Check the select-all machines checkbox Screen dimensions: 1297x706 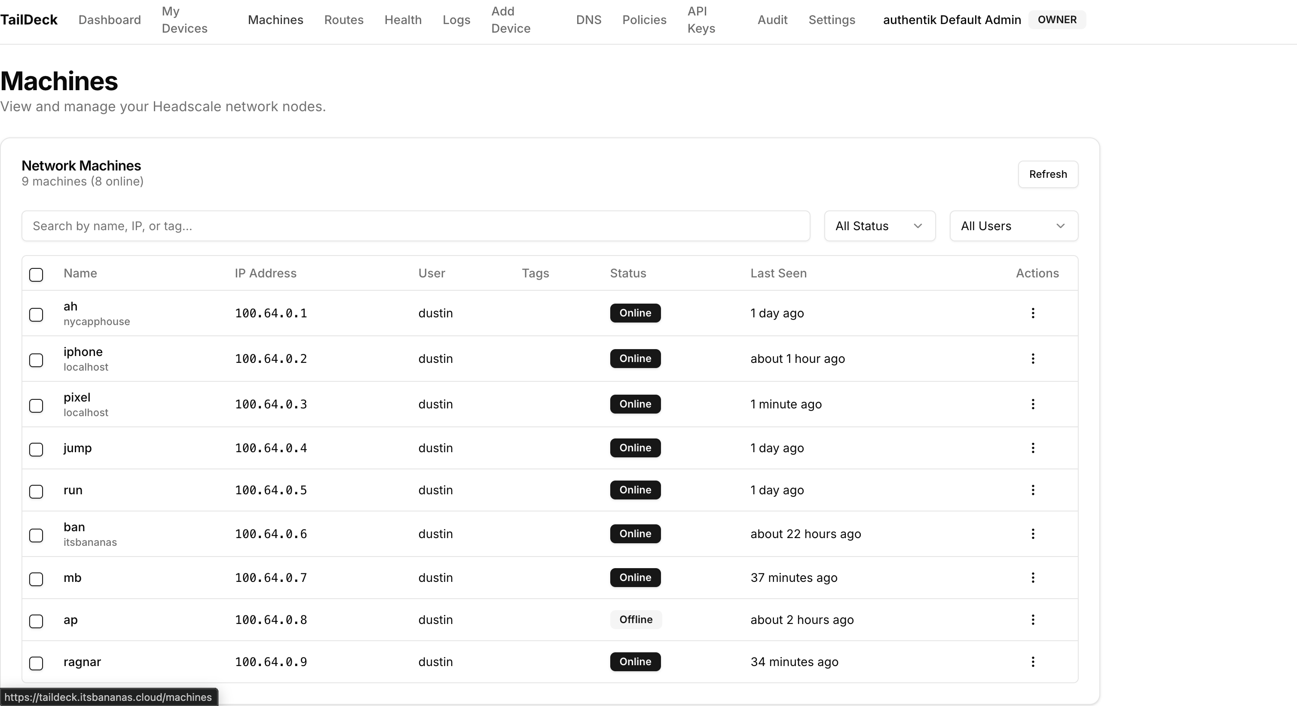36,275
